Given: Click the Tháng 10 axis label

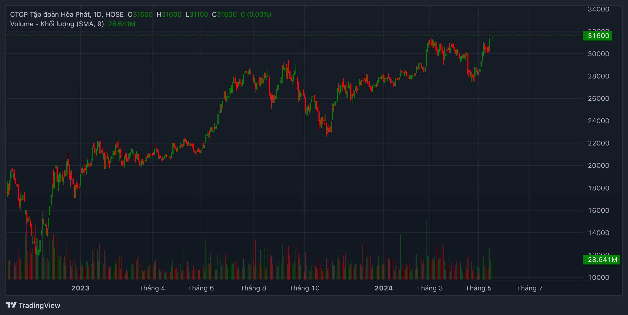Looking at the screenshot, I should click(x=304, y=288).
